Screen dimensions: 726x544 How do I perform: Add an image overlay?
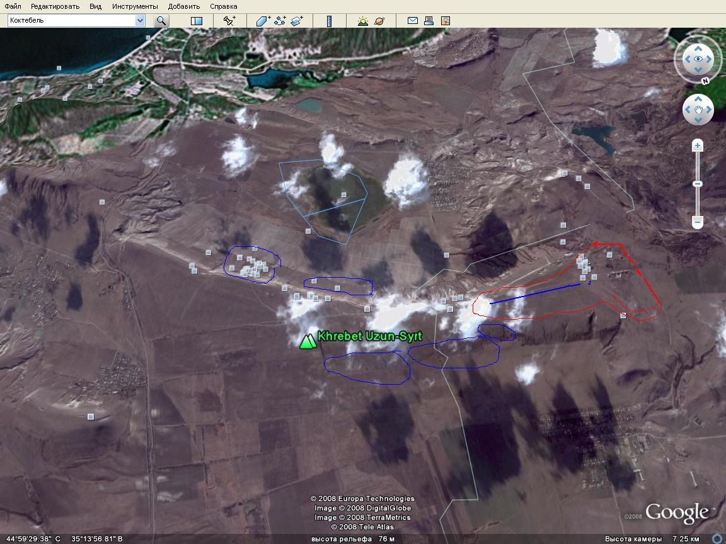click(x=297, y=21)
